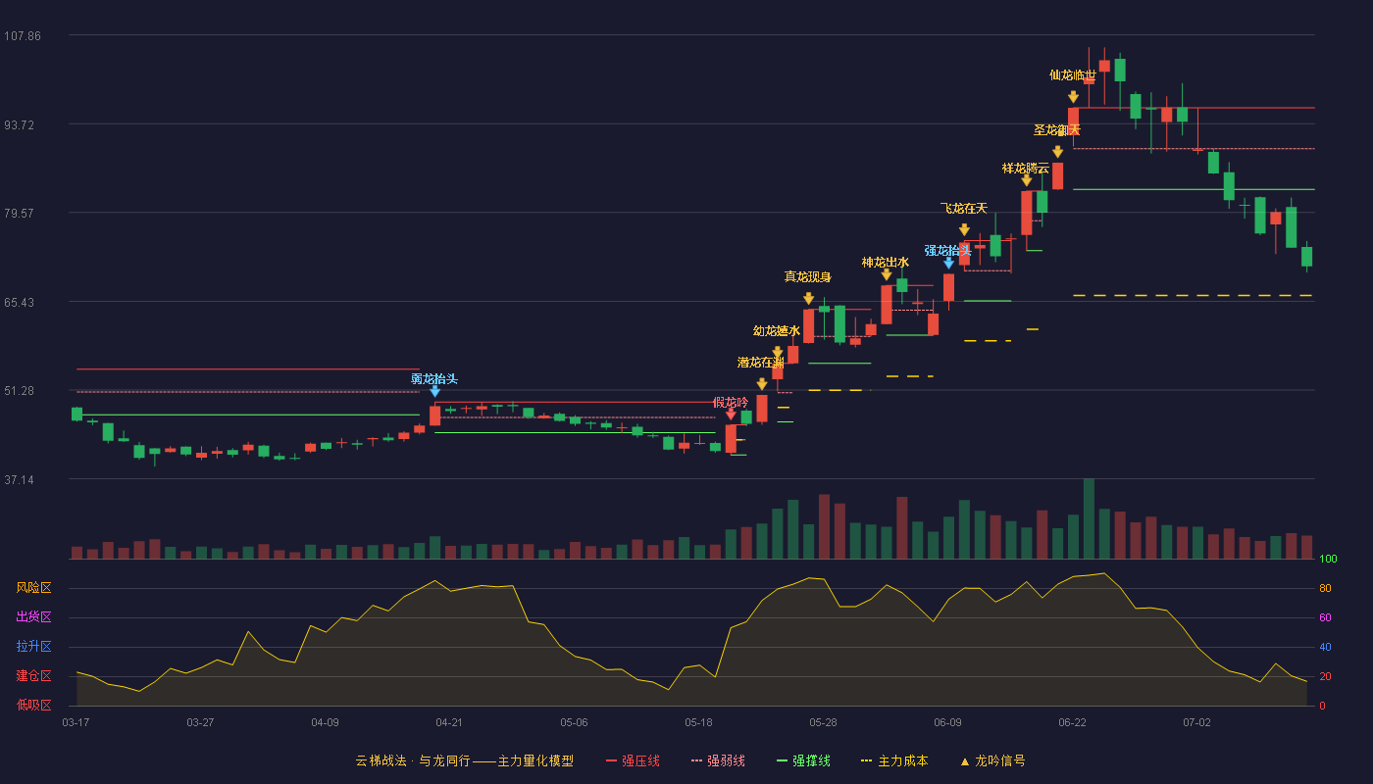Click the yellow arrow marker under 真龙现身
Viewport: 1373px width, 784px height.
coord(808,299)
